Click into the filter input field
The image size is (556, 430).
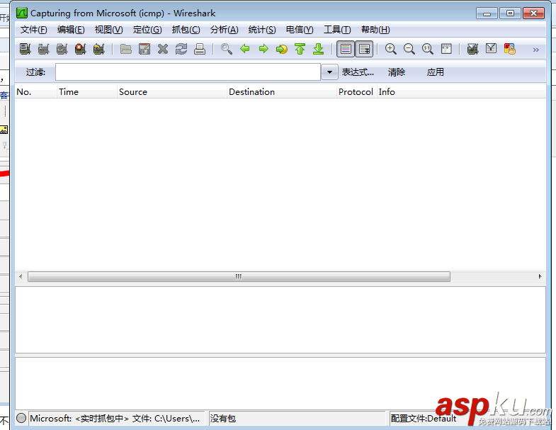[188, 72]
